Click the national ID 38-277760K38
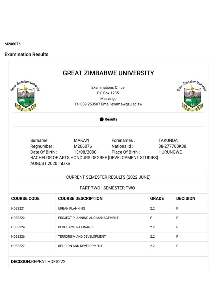The image size is (217, 289). (x=172, y=146)
